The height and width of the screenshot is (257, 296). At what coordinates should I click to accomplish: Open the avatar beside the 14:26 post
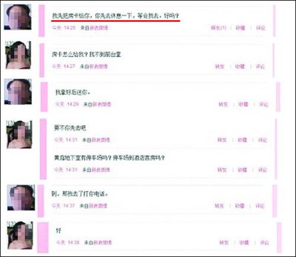pyautogui.click(x=18, y=17)
